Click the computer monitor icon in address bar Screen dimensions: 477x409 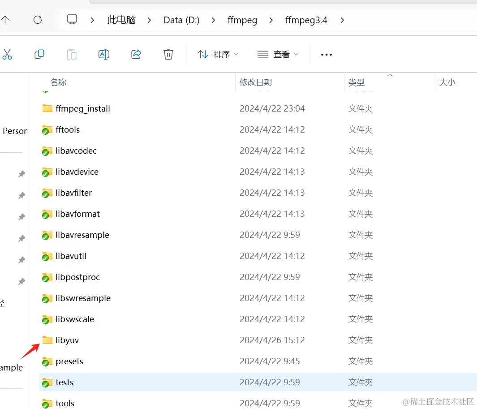72,20
